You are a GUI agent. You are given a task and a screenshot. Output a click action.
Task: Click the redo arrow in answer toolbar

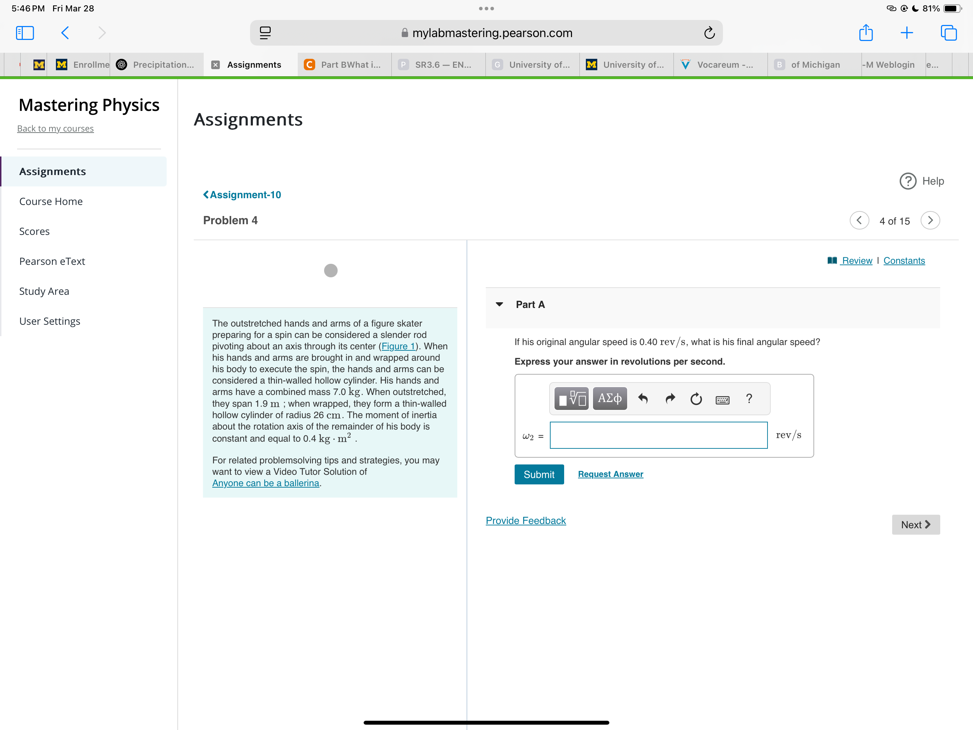670,399
